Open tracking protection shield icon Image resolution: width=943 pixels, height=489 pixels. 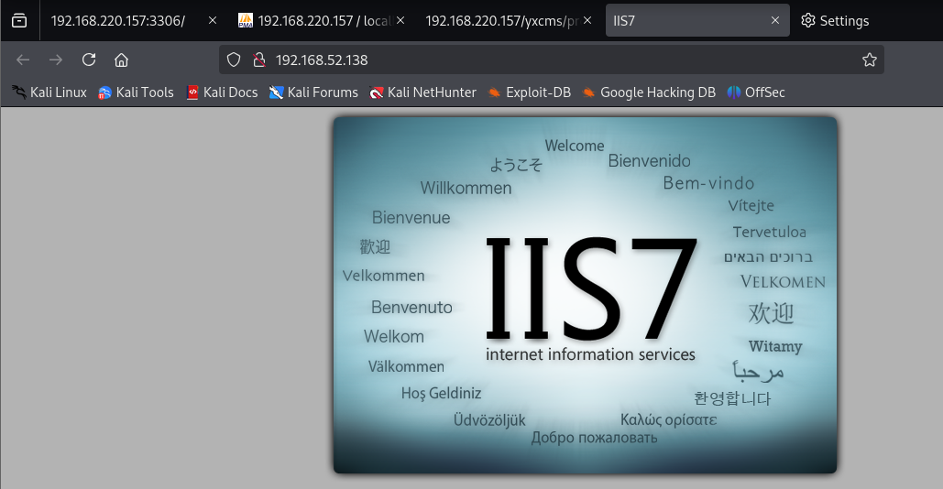point(234,60)
